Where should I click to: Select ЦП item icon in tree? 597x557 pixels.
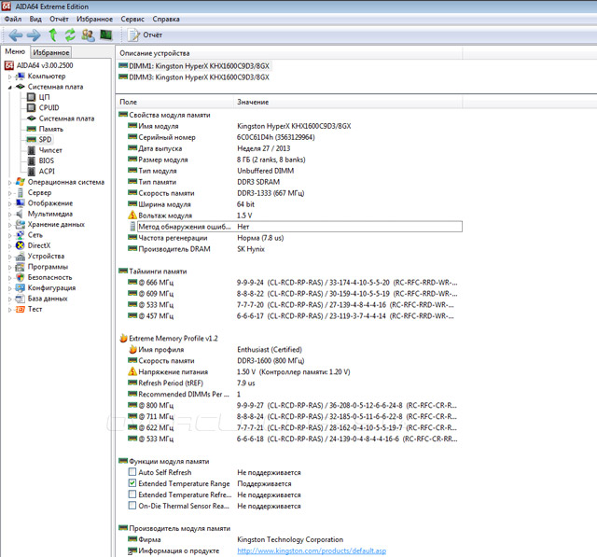(x=31, y=97)
